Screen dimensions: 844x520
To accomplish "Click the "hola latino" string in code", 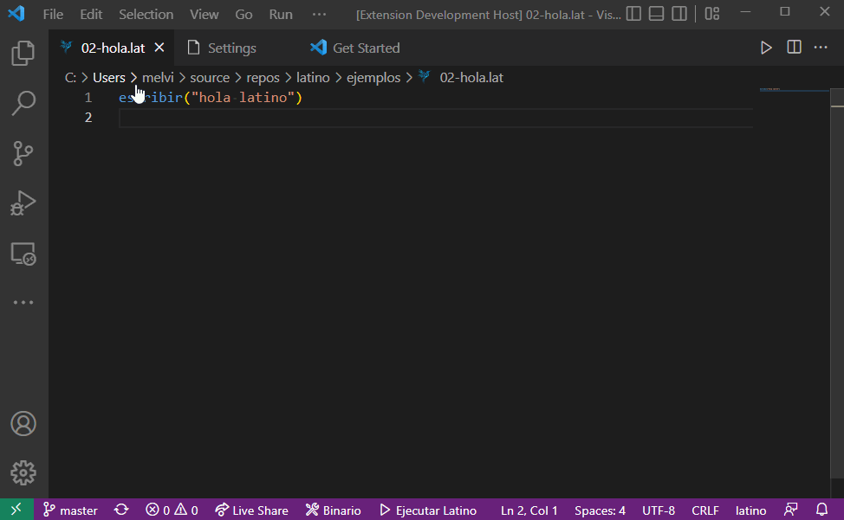I will click(243, 97).
